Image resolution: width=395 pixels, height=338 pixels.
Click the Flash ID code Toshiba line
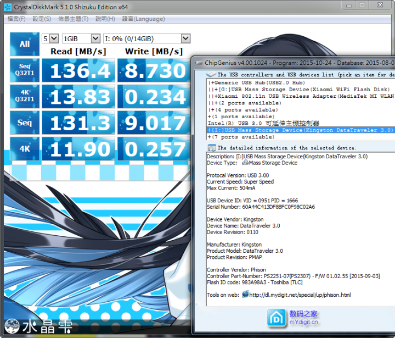pyautogui.click(x=255, y=282)
